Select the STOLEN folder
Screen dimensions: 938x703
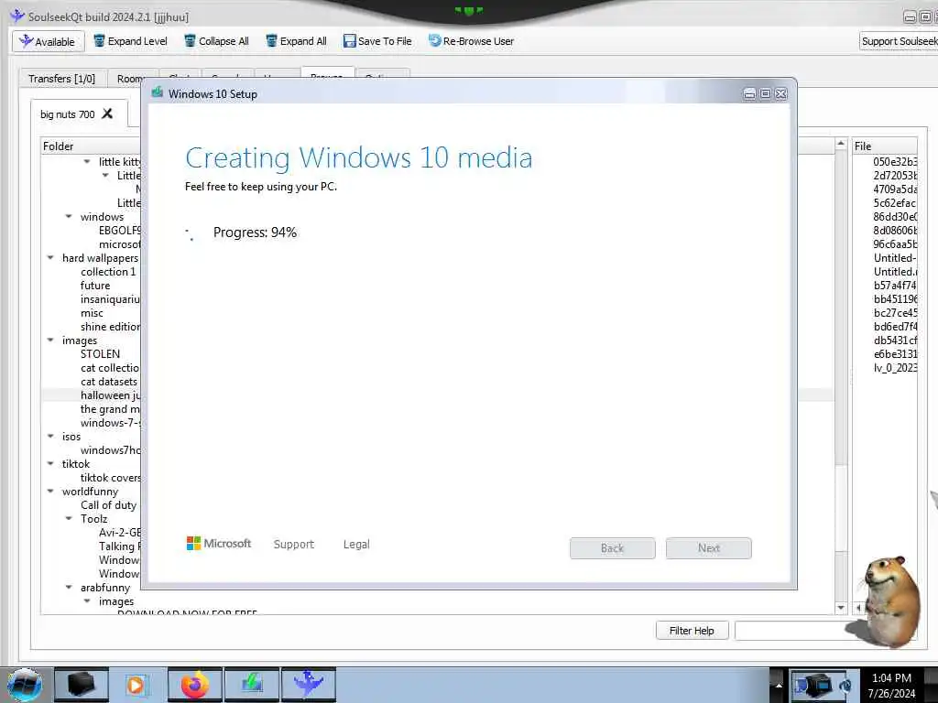(x=101, y=354)
